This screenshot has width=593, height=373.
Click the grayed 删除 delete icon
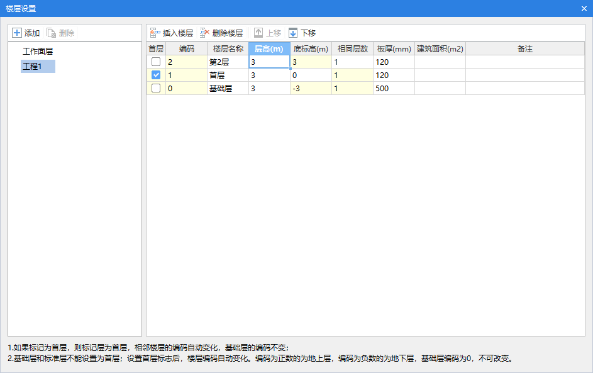(52, 33)
